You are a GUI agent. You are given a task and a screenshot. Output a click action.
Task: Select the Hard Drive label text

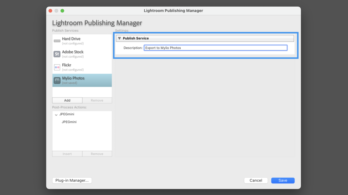point(71,39)
